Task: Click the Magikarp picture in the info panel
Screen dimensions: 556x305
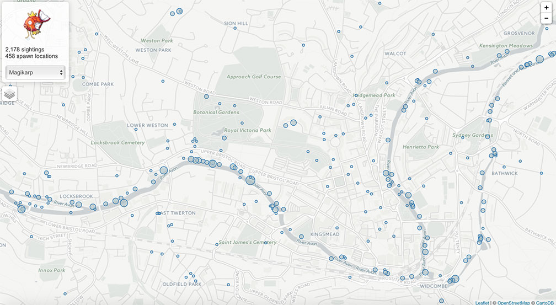Action: pyautogui.click(x=36, y=24)
